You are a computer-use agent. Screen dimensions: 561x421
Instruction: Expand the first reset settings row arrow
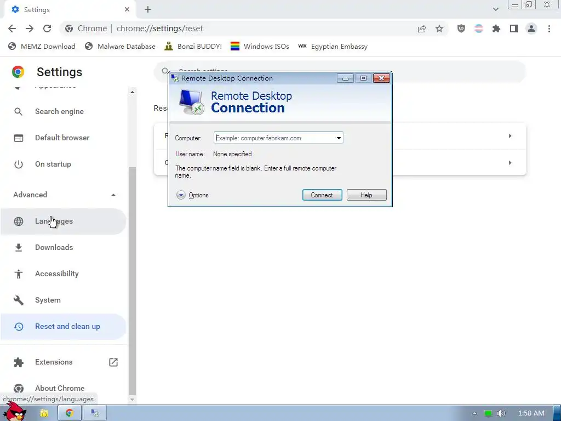(510, 136)
